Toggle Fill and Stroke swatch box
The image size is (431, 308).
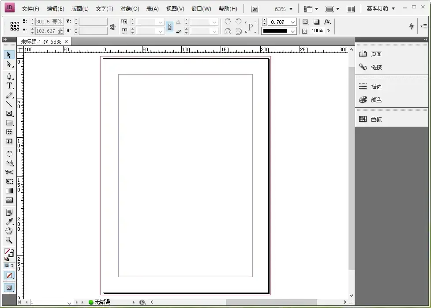pos(8,252)
